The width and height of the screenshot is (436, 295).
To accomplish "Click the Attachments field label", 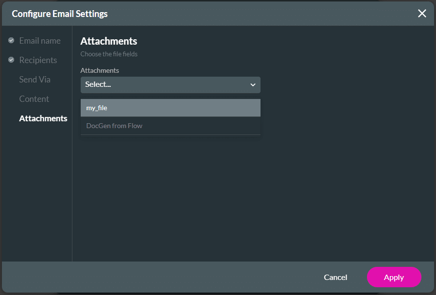I will pos(100,70).
